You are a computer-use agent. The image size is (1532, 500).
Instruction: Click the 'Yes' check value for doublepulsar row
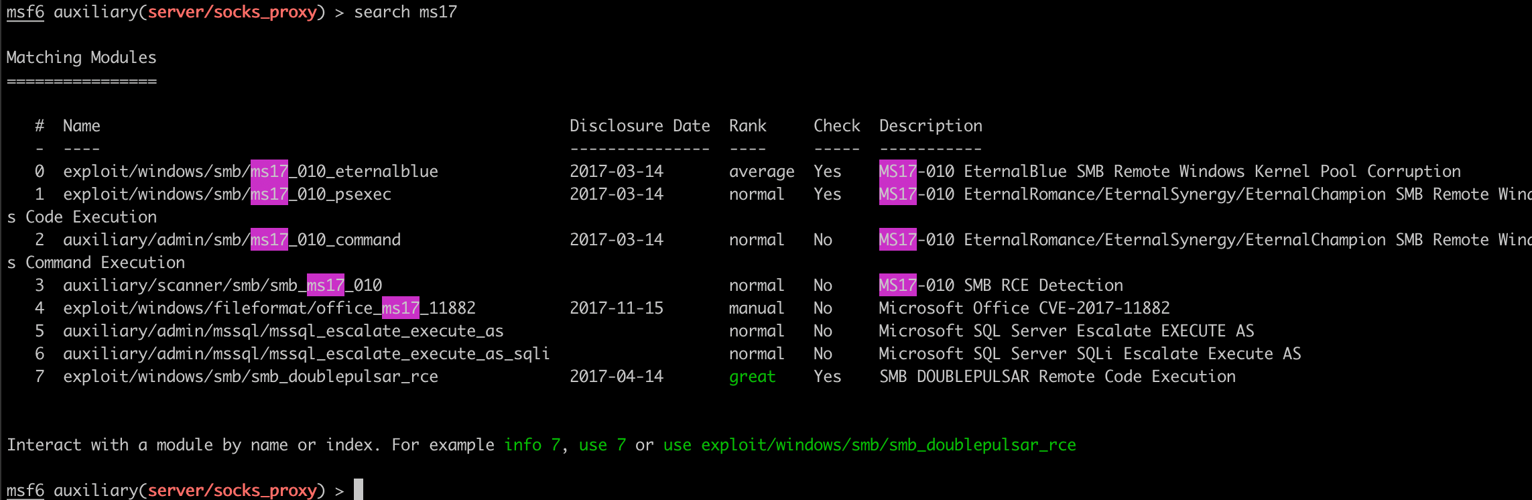[x=827, y=377]
